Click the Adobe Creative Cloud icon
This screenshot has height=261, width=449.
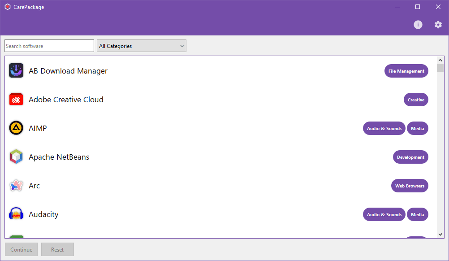coord(16,100)
